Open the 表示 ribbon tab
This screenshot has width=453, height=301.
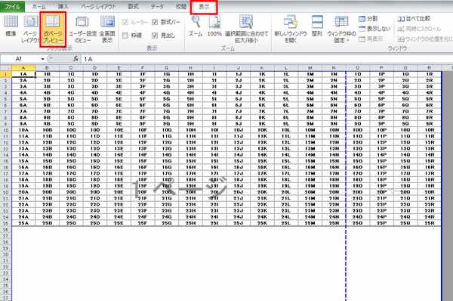click(204, 7)
